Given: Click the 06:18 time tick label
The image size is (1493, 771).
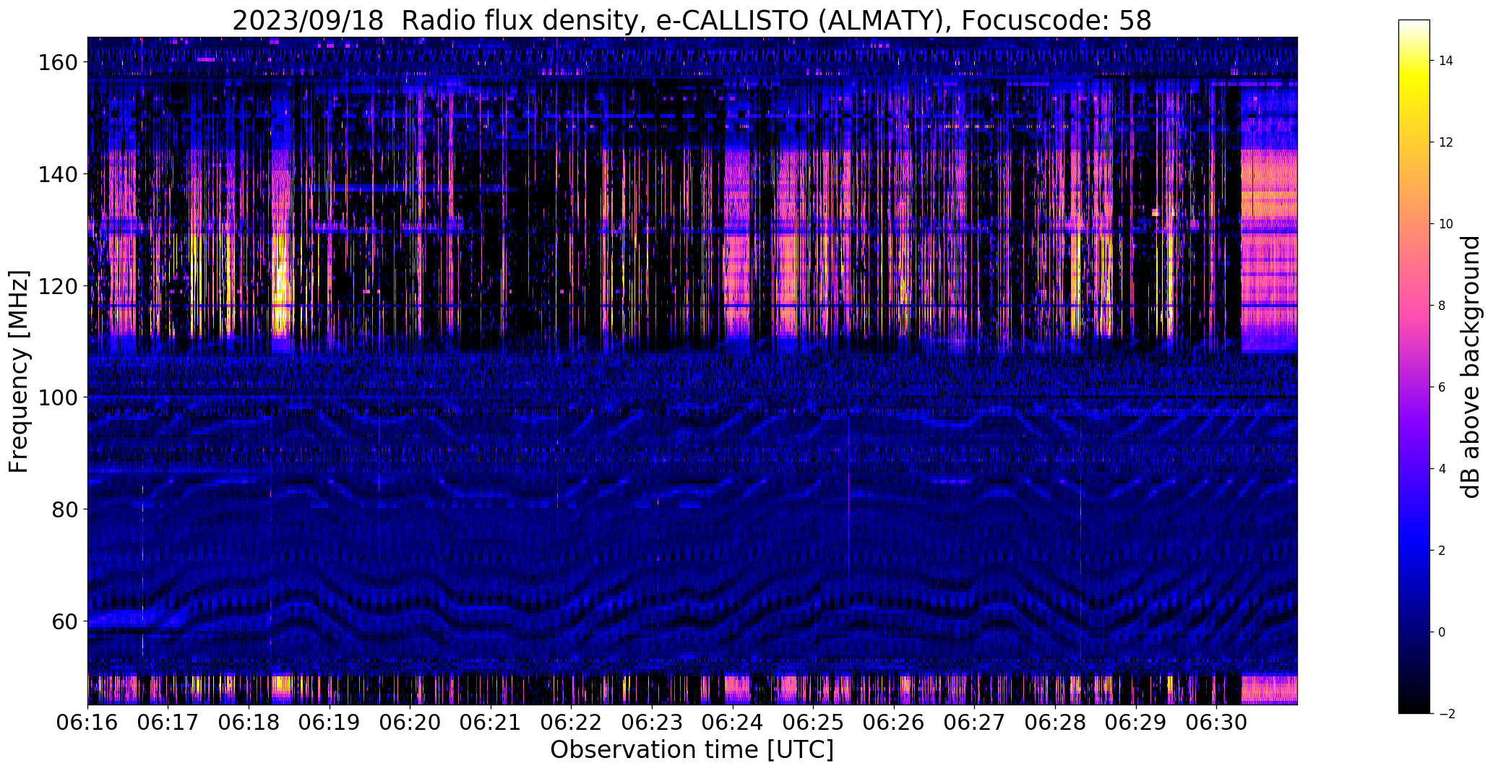Looking at the screenshot, I should [x=249, y=722].
